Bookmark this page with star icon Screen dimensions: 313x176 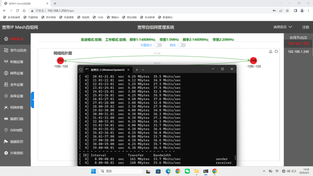click(x=287, y=10)
